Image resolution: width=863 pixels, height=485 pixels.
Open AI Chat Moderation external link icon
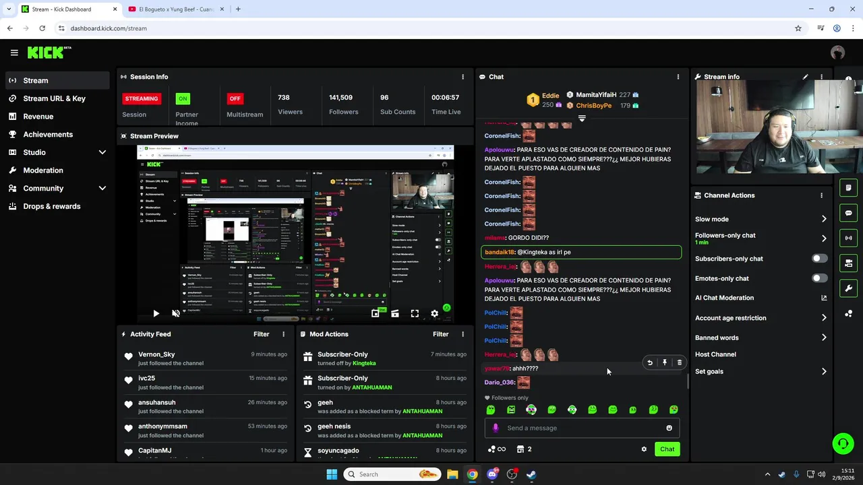[x=824, y=298]
